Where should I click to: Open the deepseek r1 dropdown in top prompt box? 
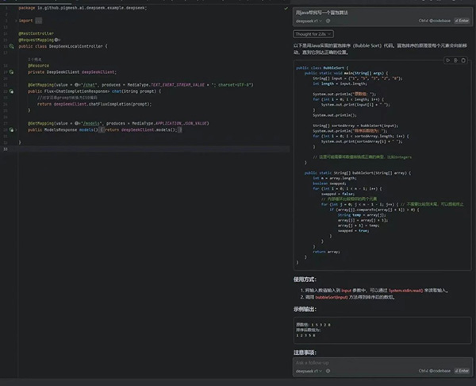click(309, 21)
